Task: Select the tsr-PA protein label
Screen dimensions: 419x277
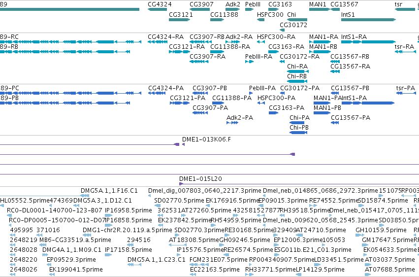Action: pos(406,88)
